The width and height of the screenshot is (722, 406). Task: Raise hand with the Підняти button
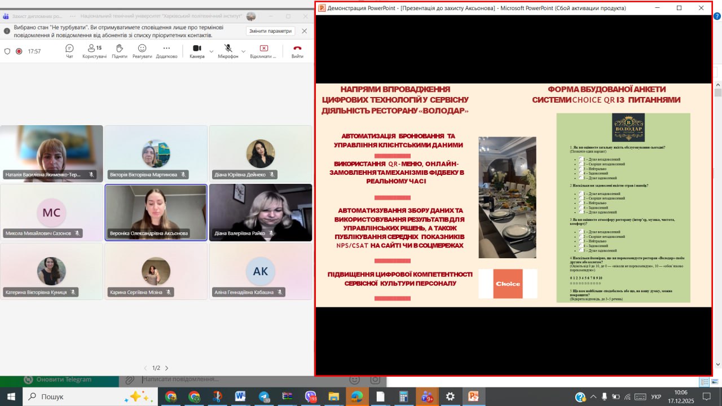119,51
